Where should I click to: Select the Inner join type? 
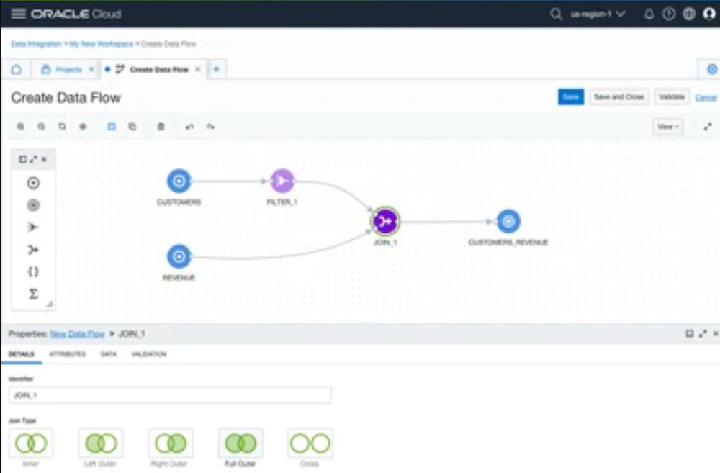[x=31, y=442]
